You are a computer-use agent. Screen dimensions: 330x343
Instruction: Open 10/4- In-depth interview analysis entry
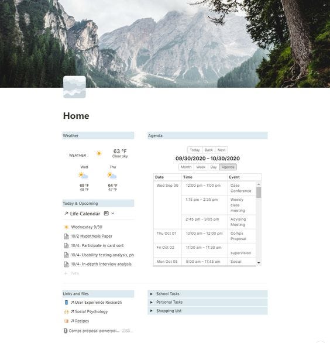pos(101,264)
